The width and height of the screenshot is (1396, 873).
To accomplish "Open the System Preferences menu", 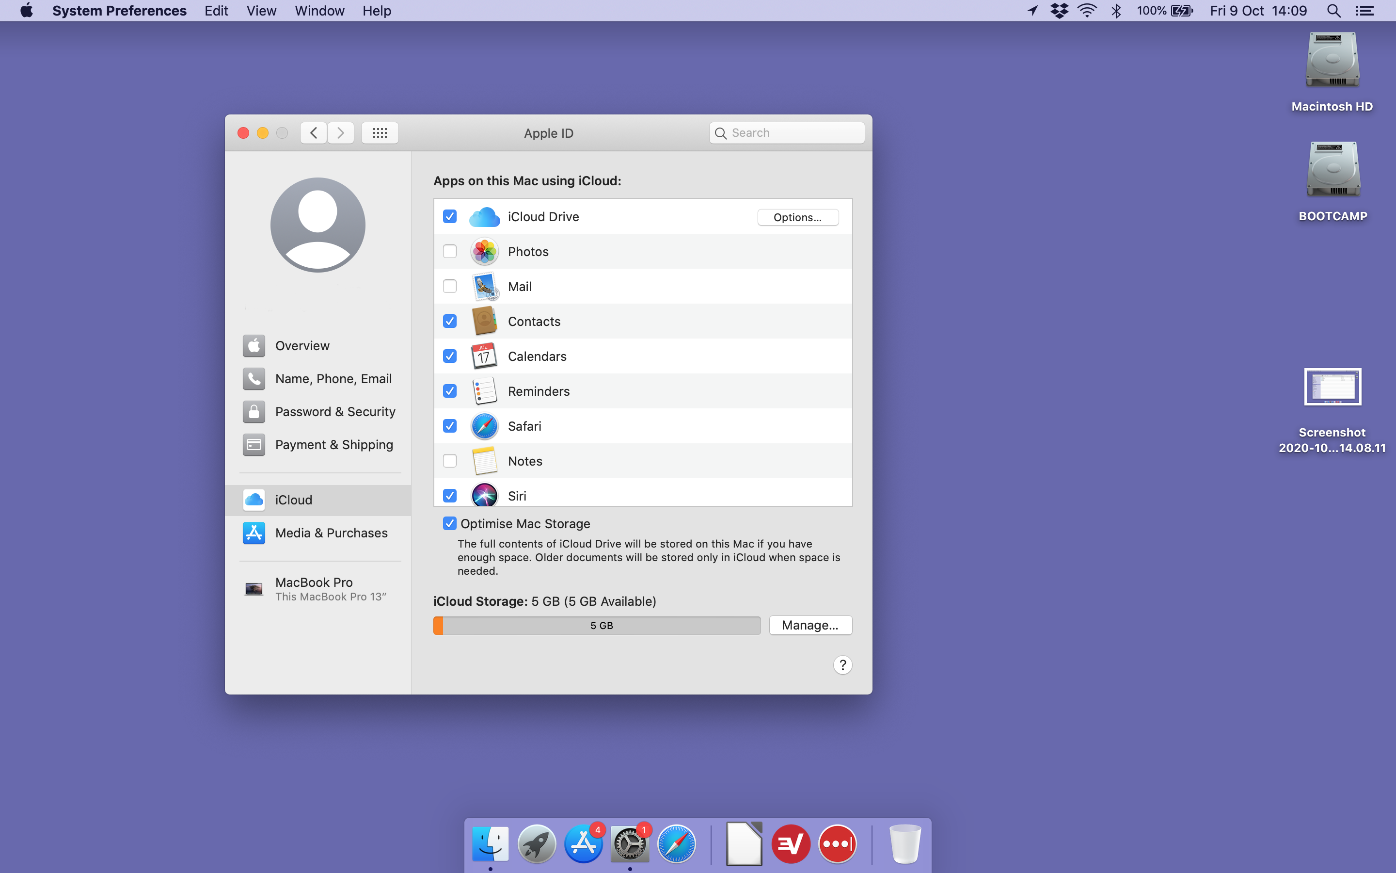I will tap(119, 10).
